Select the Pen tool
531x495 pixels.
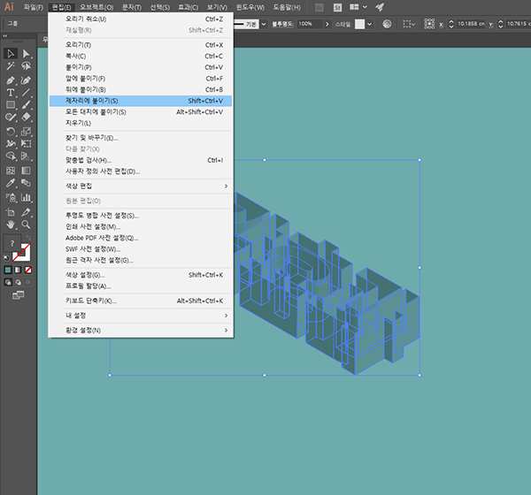pyautogui.click(x=11, y=80)
